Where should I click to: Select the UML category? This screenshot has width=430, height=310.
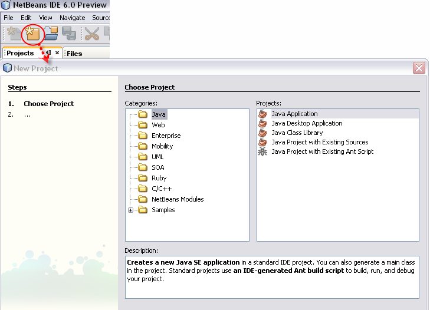(x=157, y=157)
